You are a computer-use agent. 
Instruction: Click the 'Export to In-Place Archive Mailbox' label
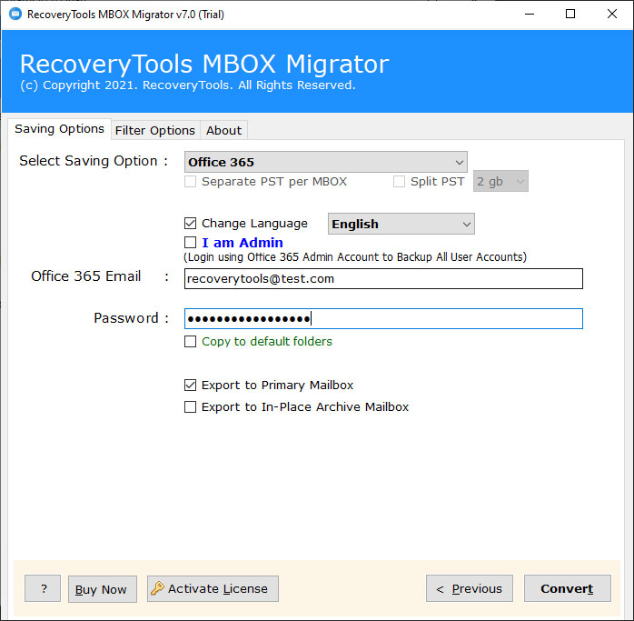point(305,406)
